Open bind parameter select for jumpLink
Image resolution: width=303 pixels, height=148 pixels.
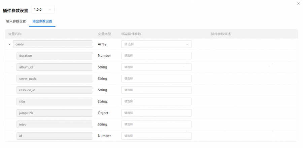(x=157, y=113)
